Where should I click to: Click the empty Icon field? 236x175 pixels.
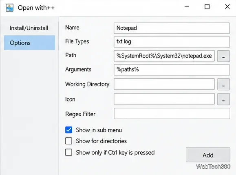click(164, 99)
